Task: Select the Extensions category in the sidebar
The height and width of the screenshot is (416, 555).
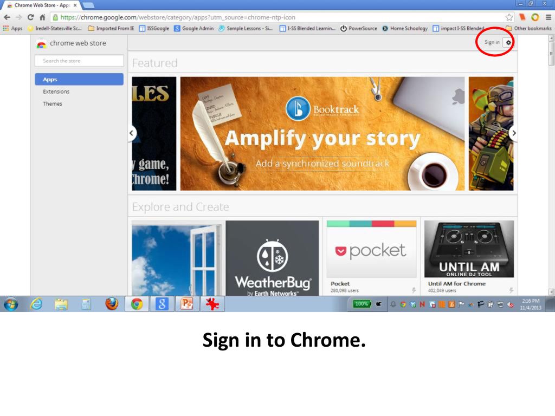Action: tap(56, 92)
